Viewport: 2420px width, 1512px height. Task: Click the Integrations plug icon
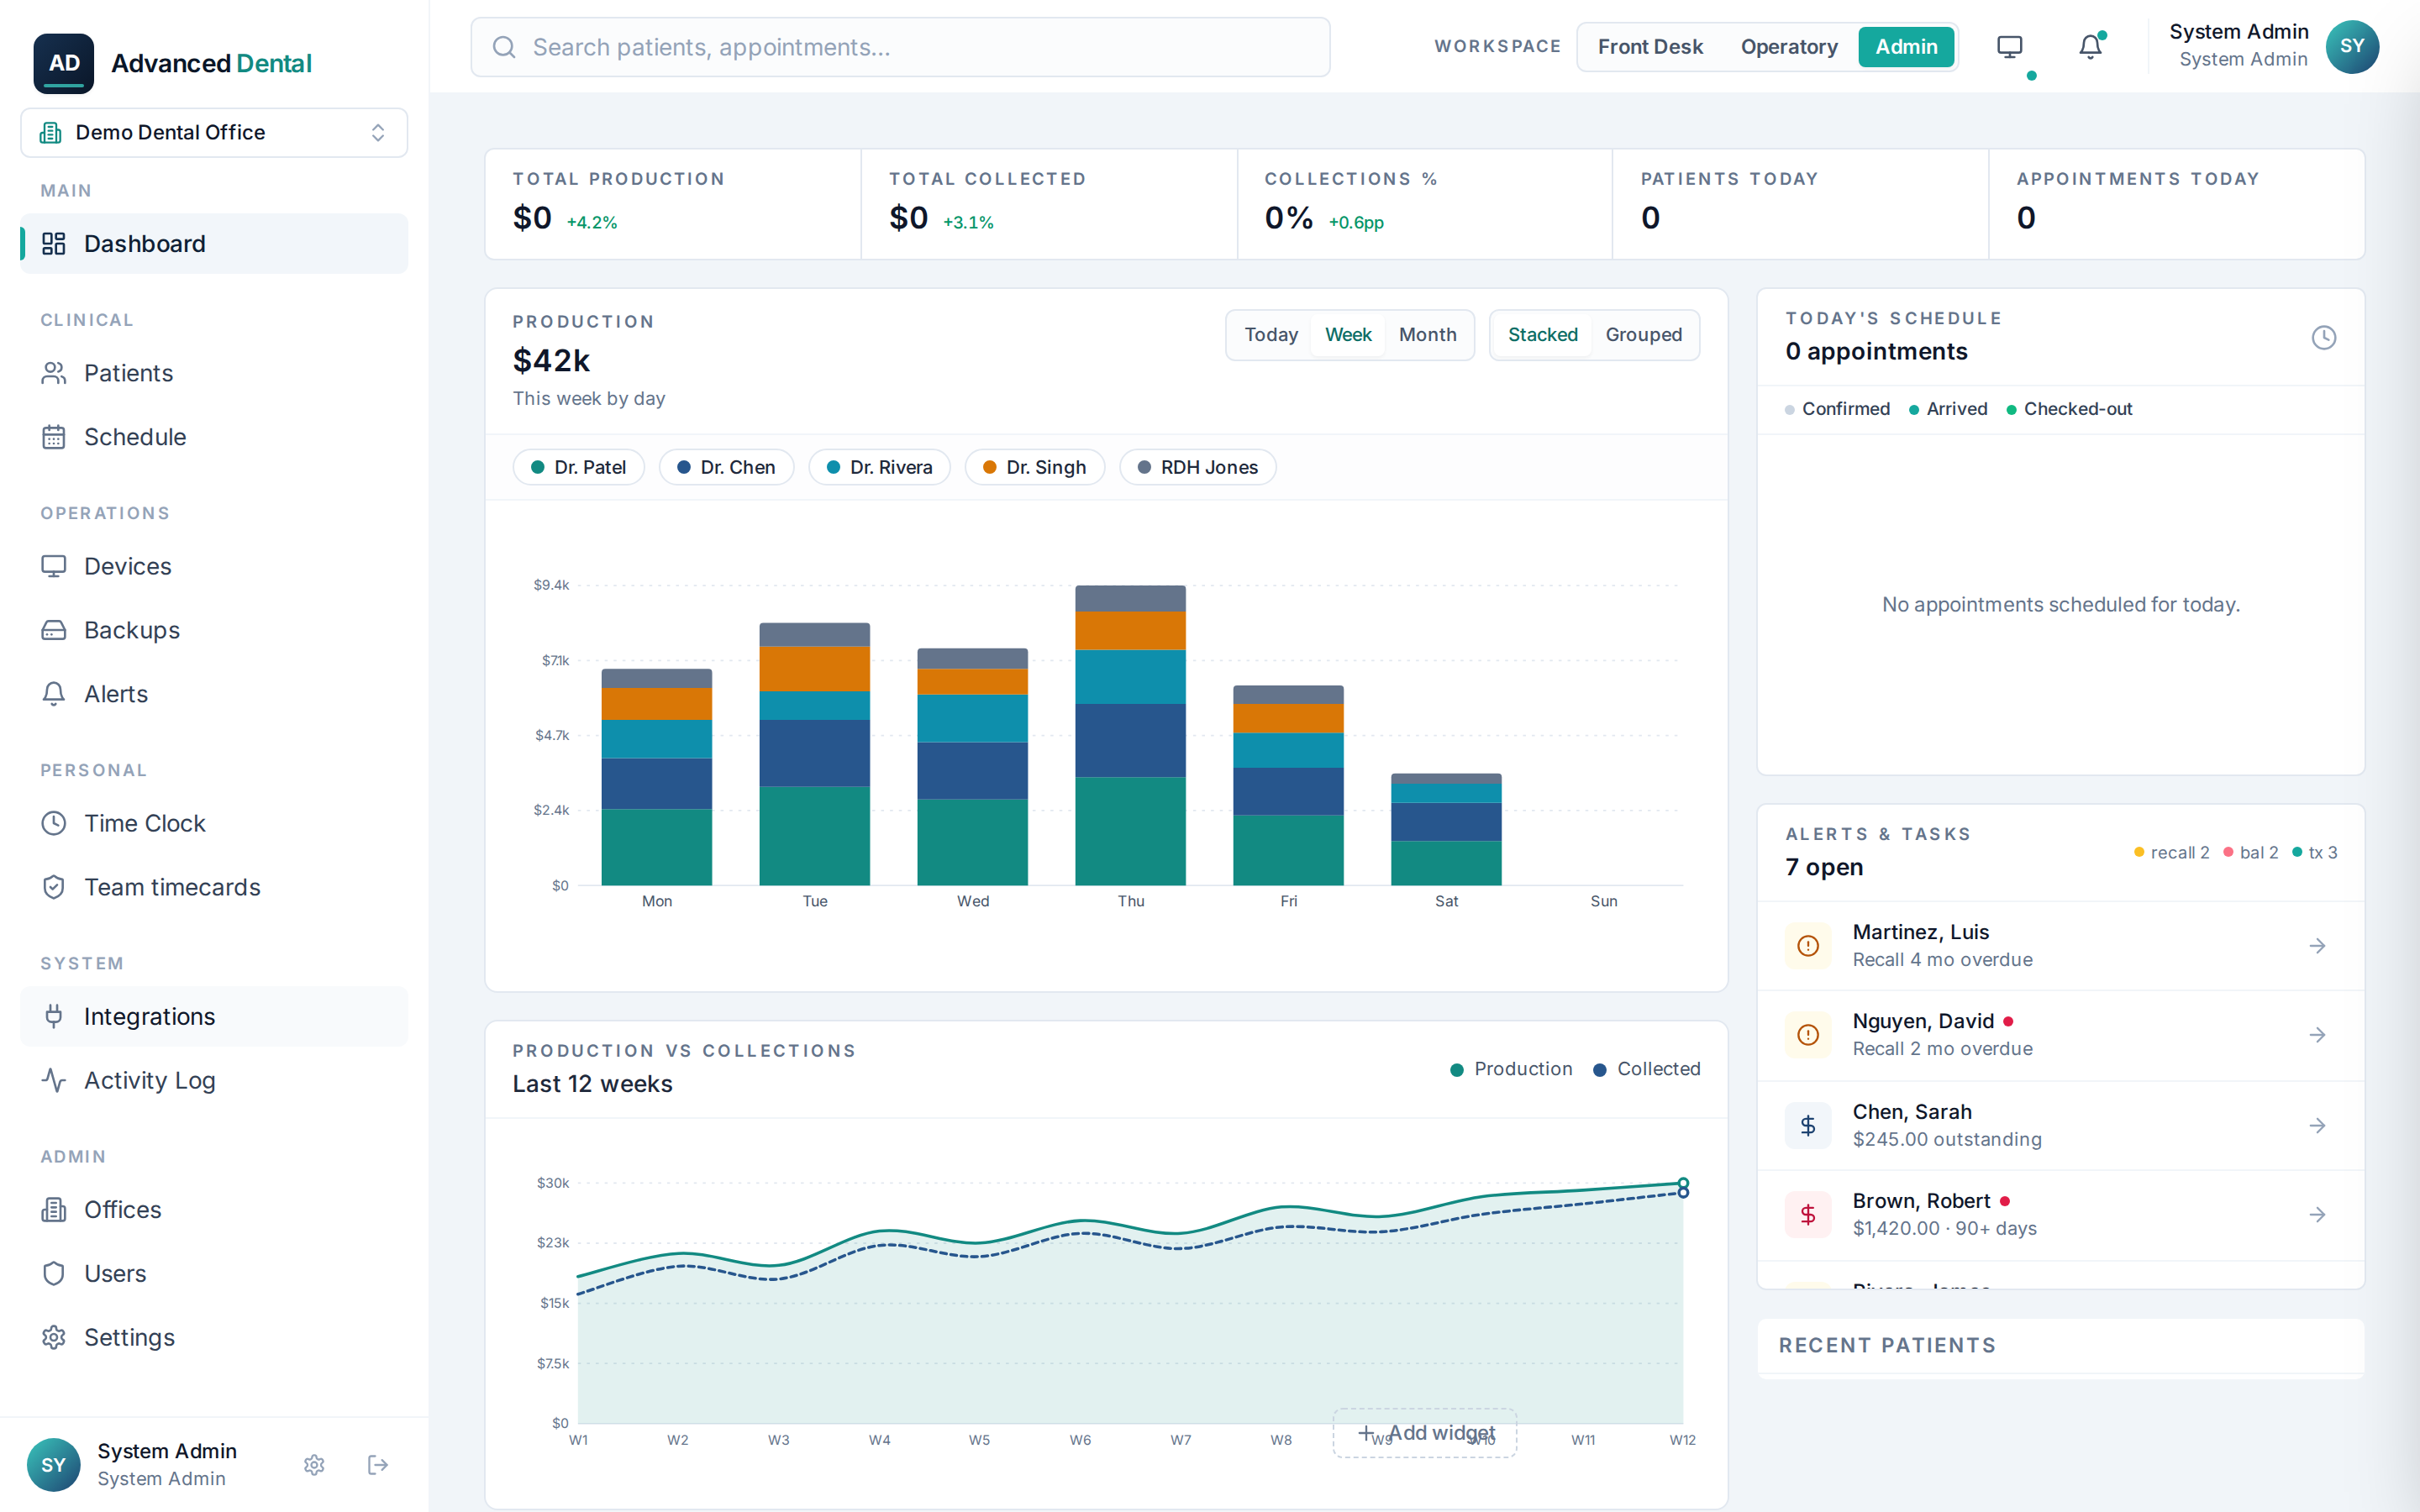point(54,1016)
